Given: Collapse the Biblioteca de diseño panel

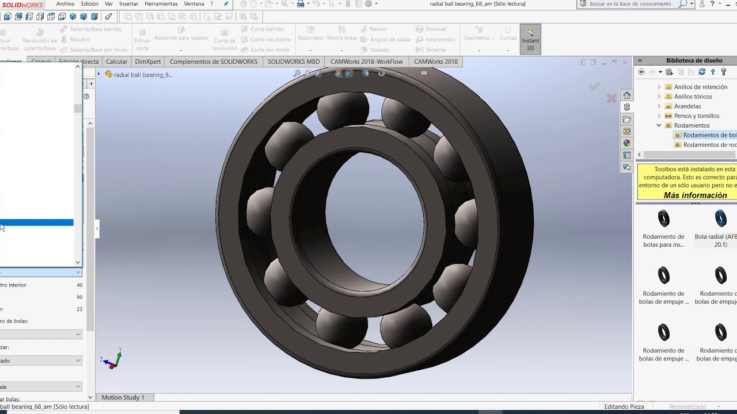Looking at the screenshot, I should click(640, 60).
